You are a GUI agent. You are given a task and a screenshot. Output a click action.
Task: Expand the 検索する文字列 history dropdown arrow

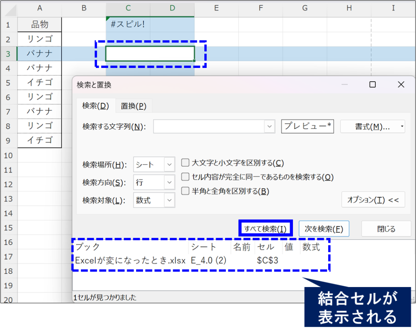[270, 126]
